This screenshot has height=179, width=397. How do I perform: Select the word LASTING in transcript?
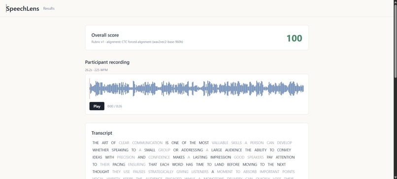200,157
